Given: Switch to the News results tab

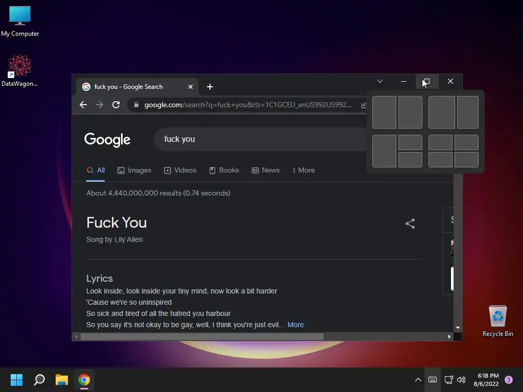Looking at the screenshot, I should (x=266, y=170).
